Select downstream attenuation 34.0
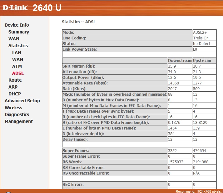Image resolution: width=223 pixels, height=193 pixels. 172,72
